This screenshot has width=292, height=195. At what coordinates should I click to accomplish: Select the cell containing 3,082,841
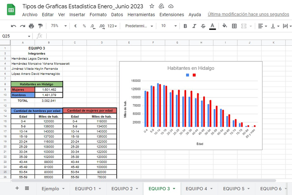click(x=49, y=101)
